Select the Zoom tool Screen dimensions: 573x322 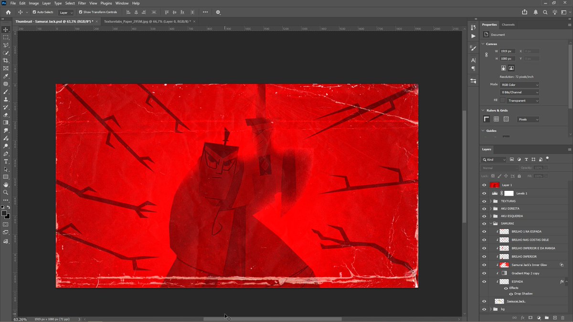6,192
